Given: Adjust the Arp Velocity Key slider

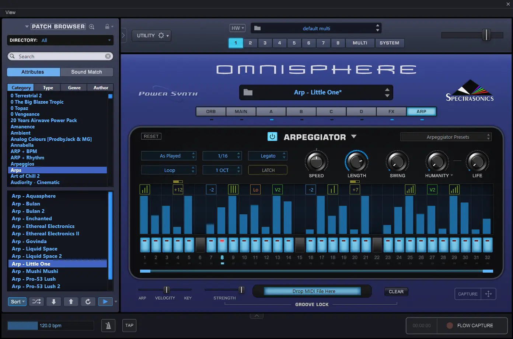Looking at the screenshot, I should [167, 290].
